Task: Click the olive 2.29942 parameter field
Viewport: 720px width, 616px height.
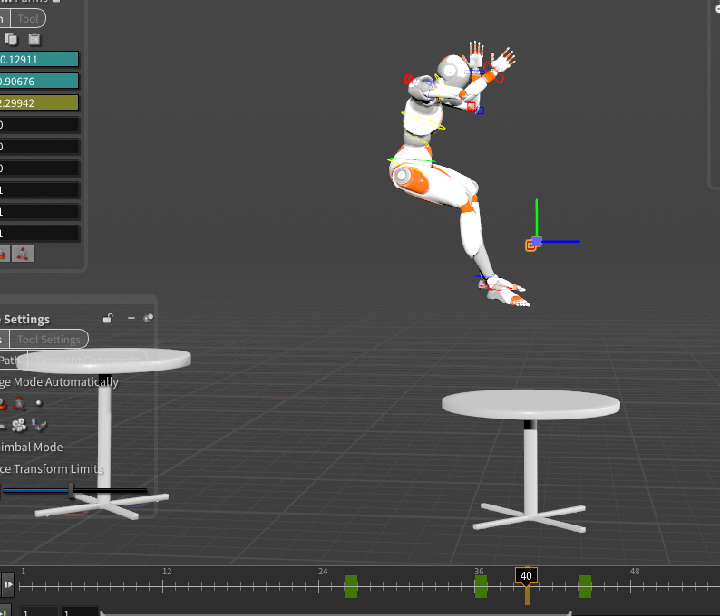Action: click(39, 102)
